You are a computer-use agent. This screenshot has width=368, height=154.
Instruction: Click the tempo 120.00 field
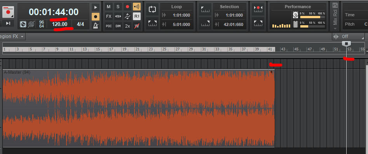click(59, 24)
